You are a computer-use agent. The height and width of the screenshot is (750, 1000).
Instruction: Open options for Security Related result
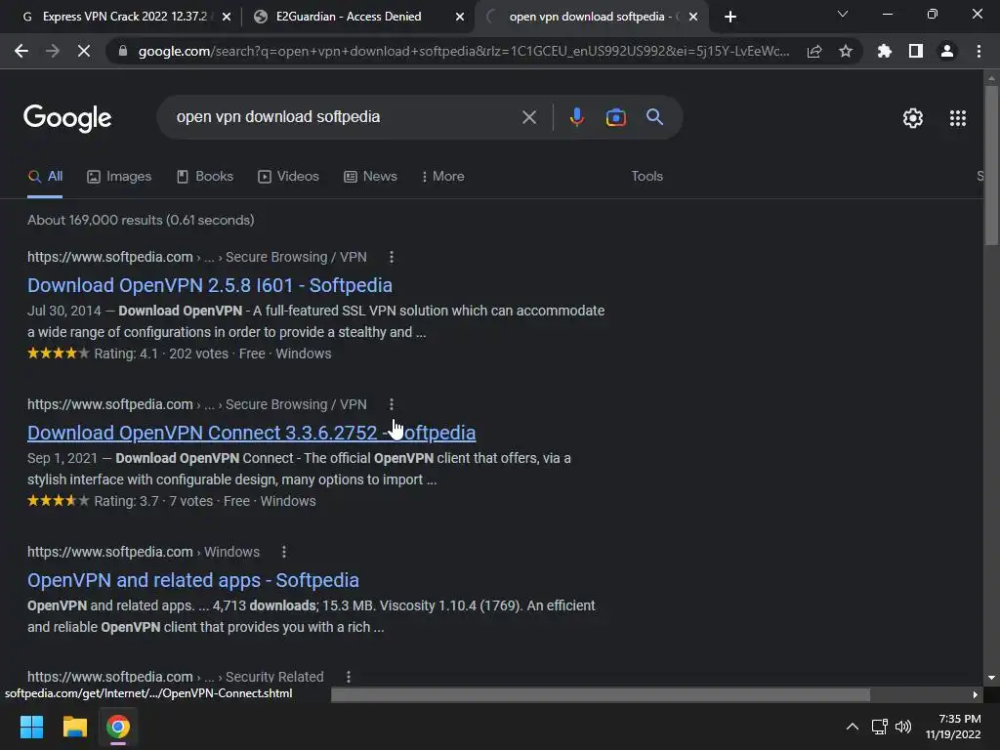[349, 677]
